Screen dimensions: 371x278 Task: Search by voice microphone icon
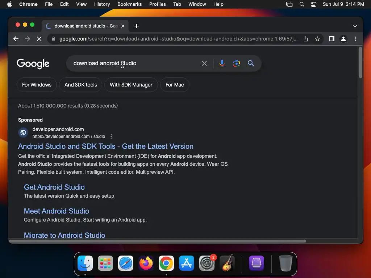pyautogui.click(x=222, y=63)
